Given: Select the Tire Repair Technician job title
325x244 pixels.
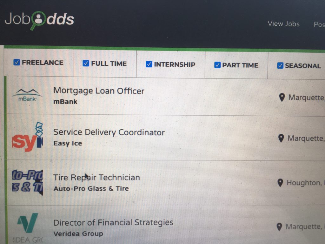Looking at the screenshot, I should click(x=96, y=177).
